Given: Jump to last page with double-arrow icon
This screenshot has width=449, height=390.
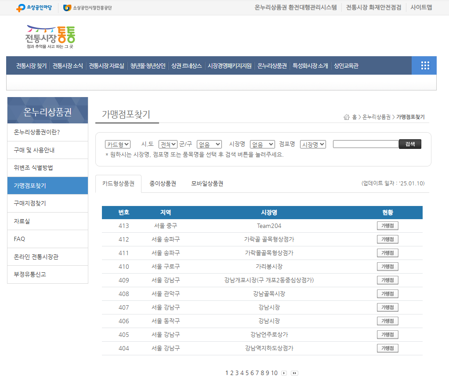Looking at the screenshot, I should coord(294,373).
